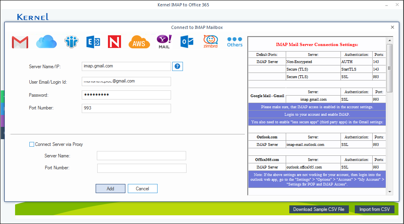Click the imap.gmail.com table cell

(x=313, y=100)
